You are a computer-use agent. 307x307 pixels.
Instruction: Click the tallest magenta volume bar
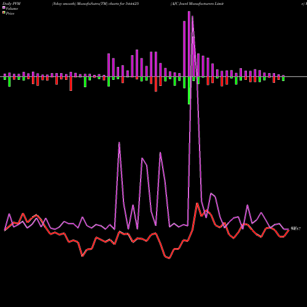189,44
